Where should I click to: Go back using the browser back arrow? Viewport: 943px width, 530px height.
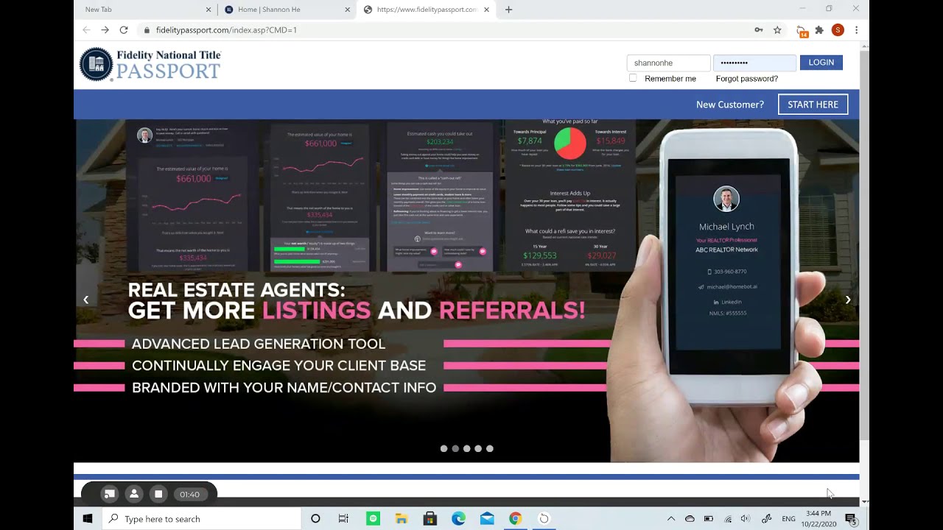(x=86, y=30)
